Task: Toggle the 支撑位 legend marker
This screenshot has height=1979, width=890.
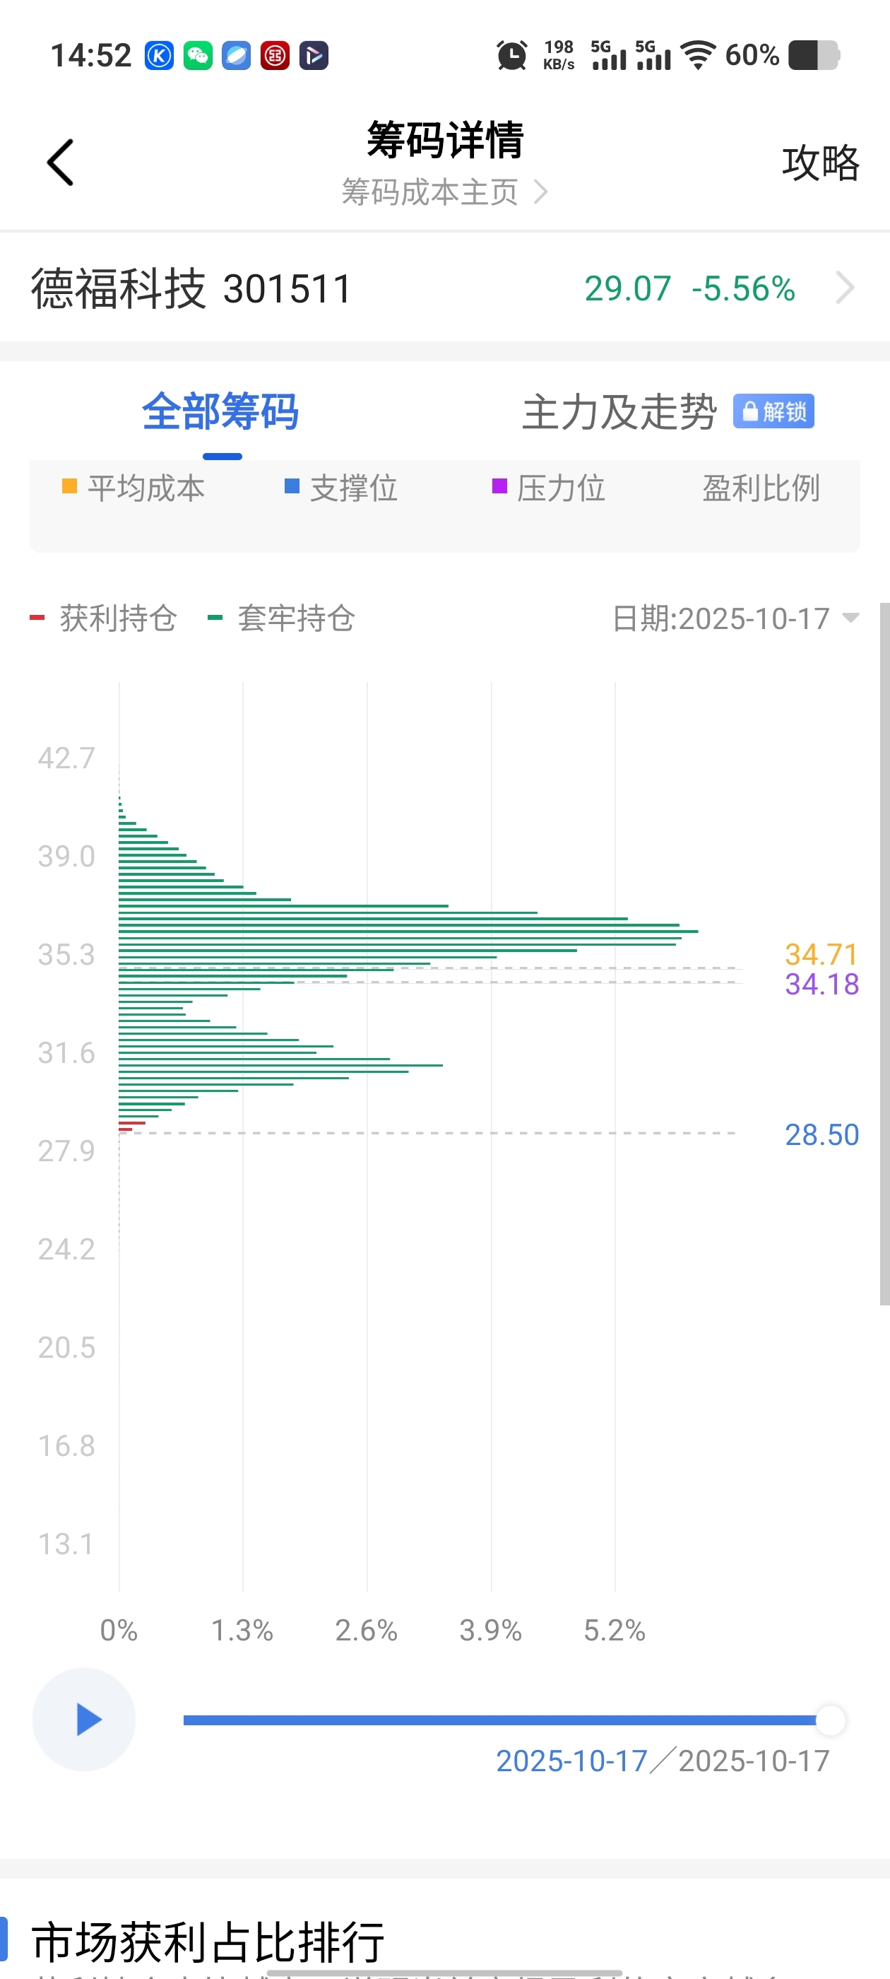Action: [x=292, y=486]
